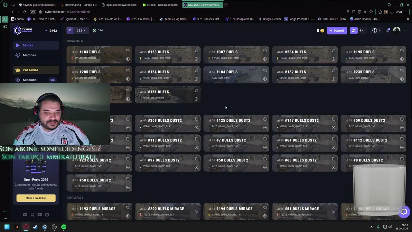Open Spotify from the taskbar
Image resolution: width=412 pixels, height=232 pixels.
pyautogui.click(x=64, y=227)
